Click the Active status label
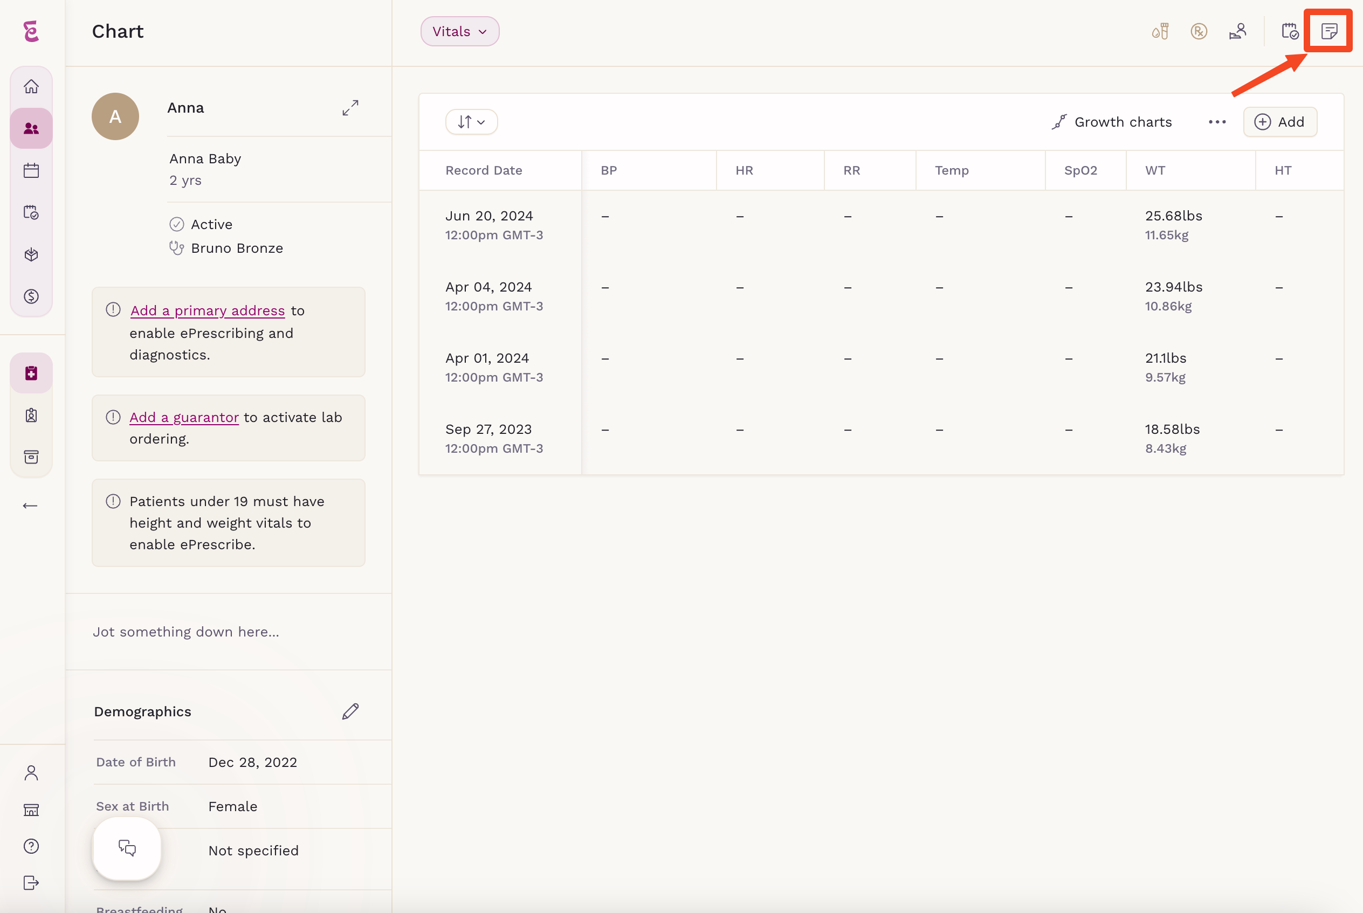The image size is (1363, 913). (x=211, y=225)
